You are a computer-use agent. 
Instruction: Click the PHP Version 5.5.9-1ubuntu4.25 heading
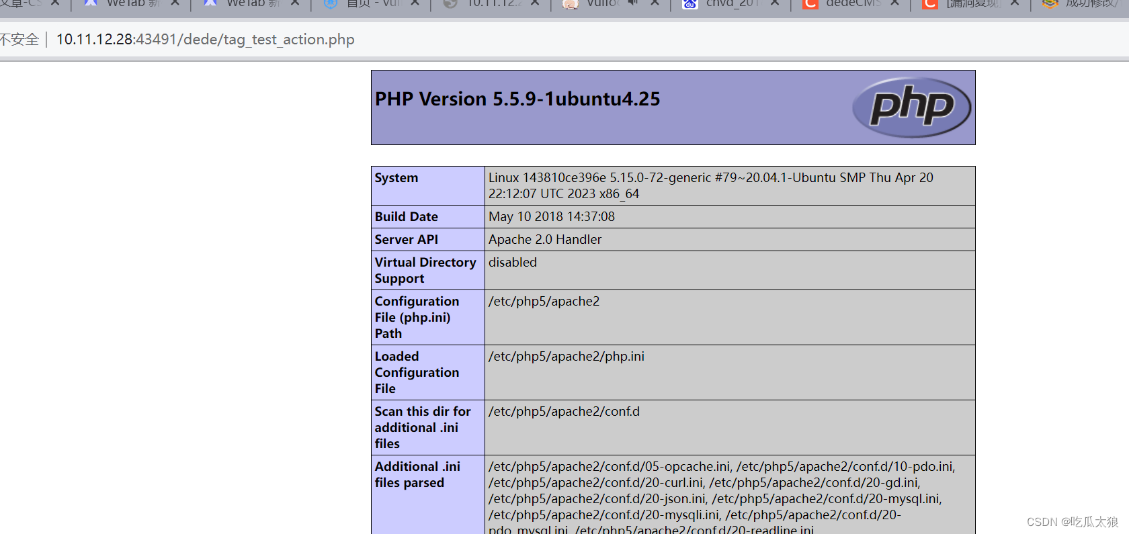[x=517, y=99]
